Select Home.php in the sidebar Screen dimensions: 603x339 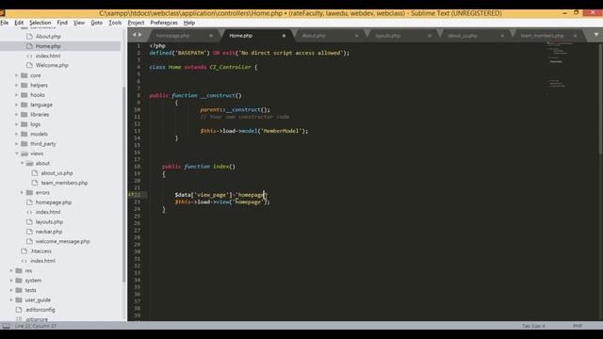[x=48, y=46]
